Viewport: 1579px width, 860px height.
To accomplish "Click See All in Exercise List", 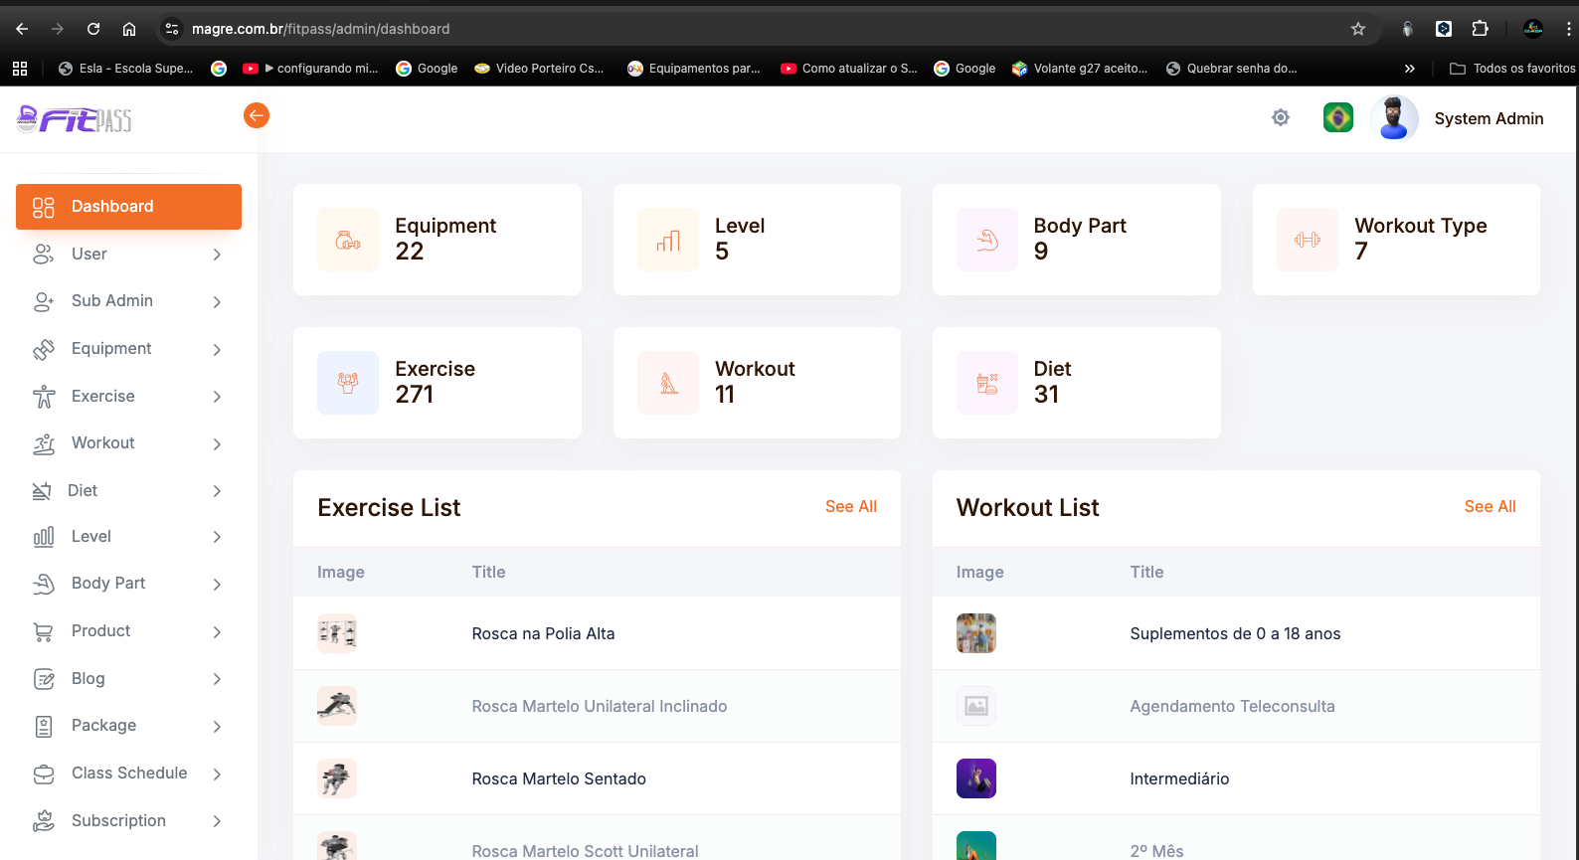I will (x=850, y=507).
